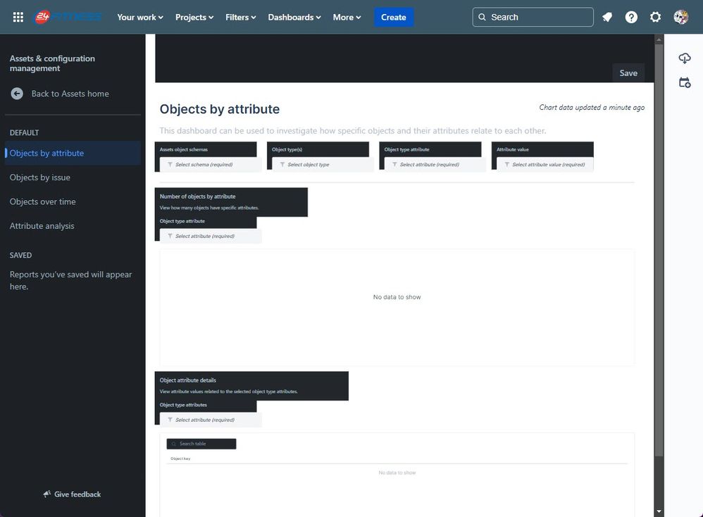Open the Select object type dropdown
This screenshot has height=517, width=703.
click(319, 164)
